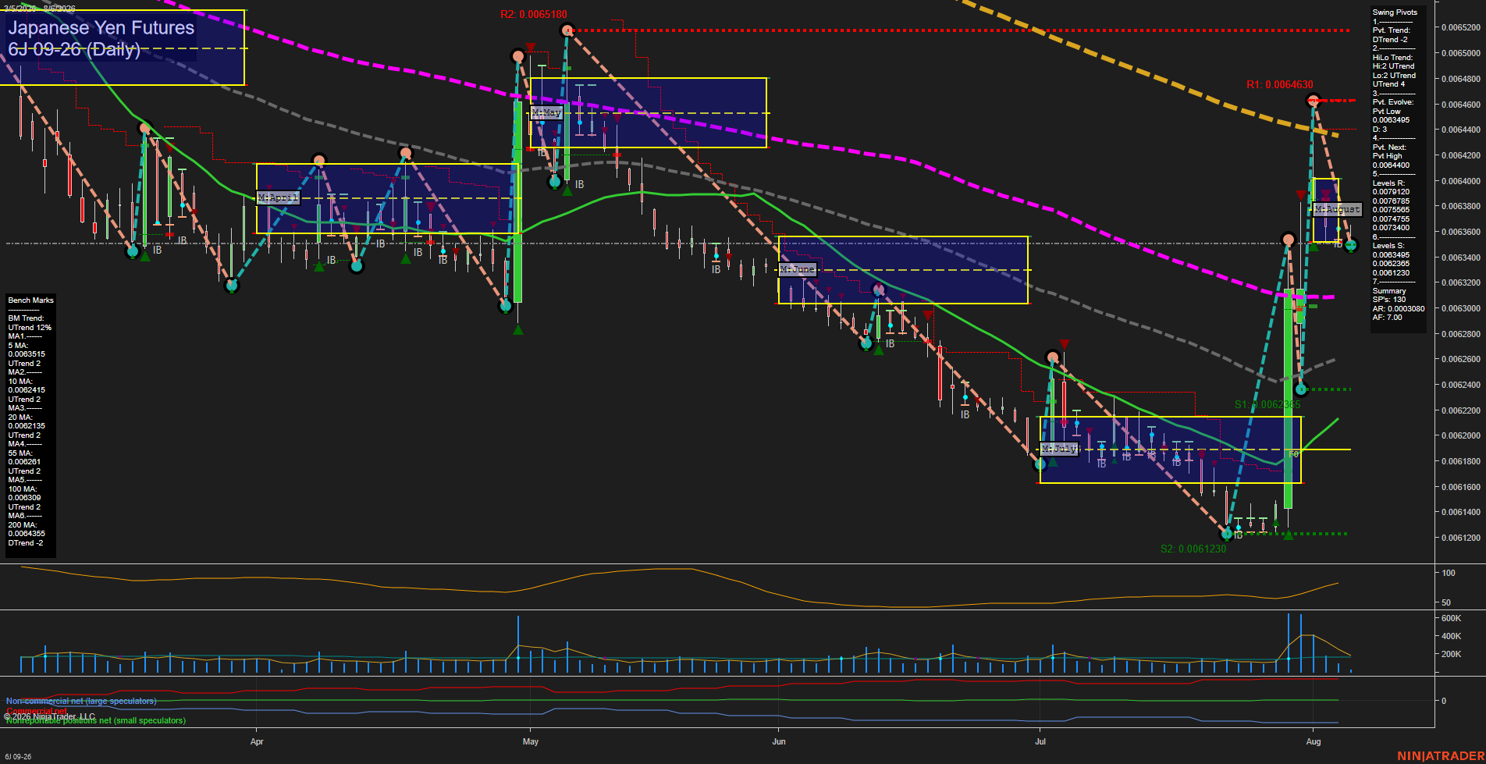Screen dimensions: 1486x764
Task: Click the 600K volume axis label
Action: [x=1451, y=618]
